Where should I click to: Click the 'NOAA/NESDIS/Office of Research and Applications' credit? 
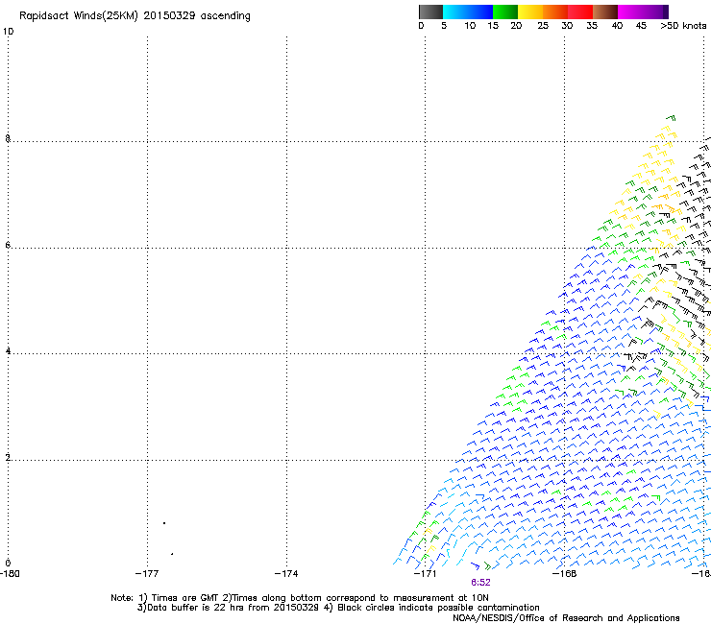tap(566, 618)
